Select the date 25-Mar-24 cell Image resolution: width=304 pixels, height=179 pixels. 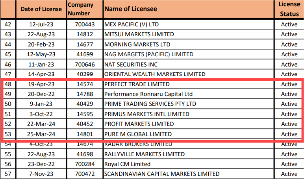pyautogui.click(x=41, y=134)
